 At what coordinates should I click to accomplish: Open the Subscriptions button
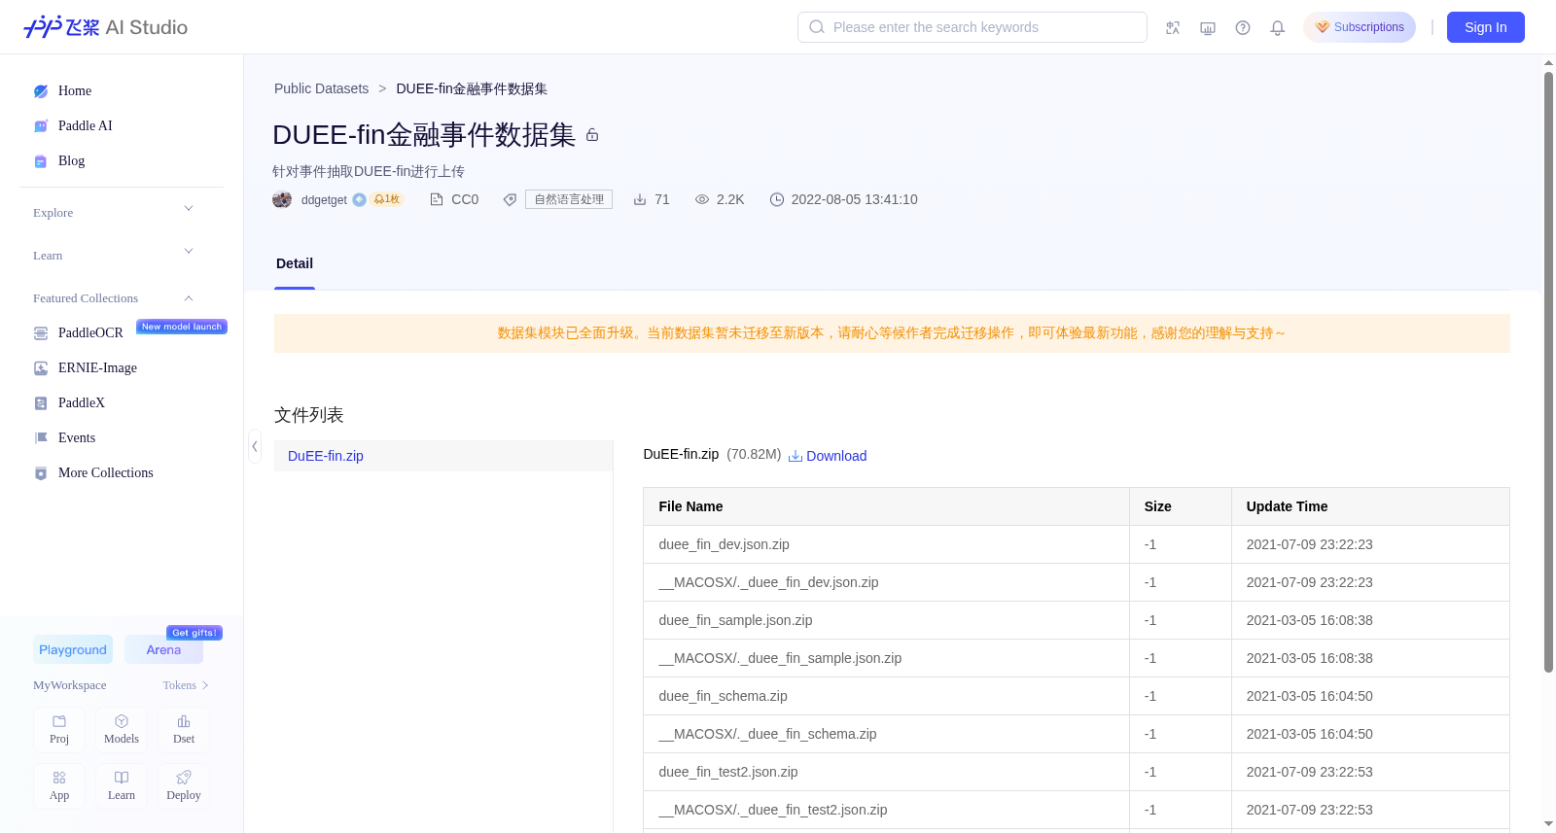[x=1360, y=27]
